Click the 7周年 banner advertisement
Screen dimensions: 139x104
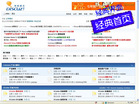click(103, 6)
